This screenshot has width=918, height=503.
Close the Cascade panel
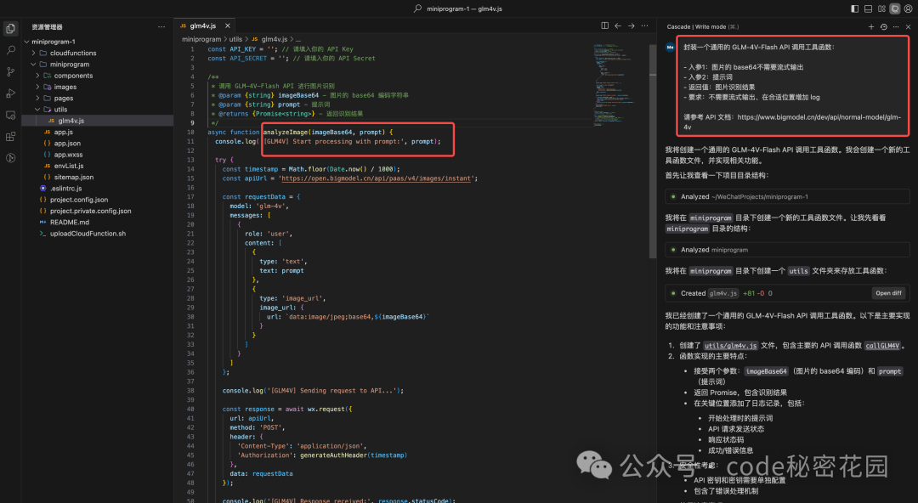click(x=908, y=27)
